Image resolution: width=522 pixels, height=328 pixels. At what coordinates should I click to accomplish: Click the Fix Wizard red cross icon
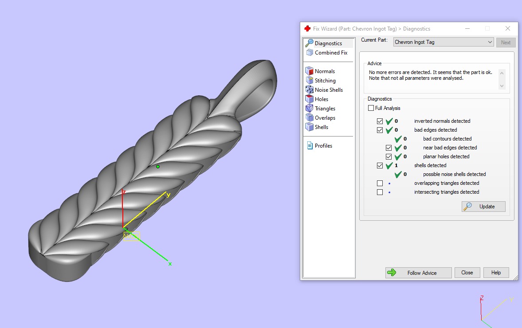click(307, 29)
